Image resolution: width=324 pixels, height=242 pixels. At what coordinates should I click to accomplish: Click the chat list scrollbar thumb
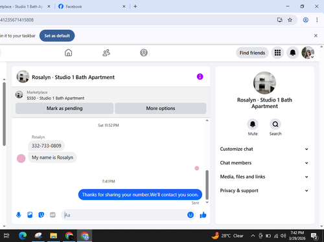tap(4, 114)
